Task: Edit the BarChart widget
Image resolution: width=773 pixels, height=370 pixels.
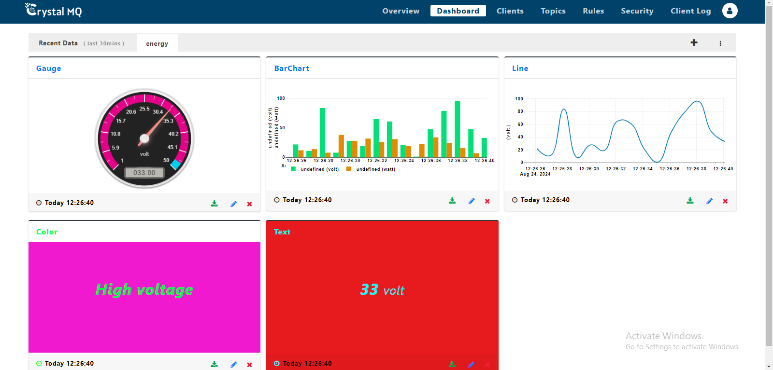Action: pyautogui.click(x=472, y=201)
